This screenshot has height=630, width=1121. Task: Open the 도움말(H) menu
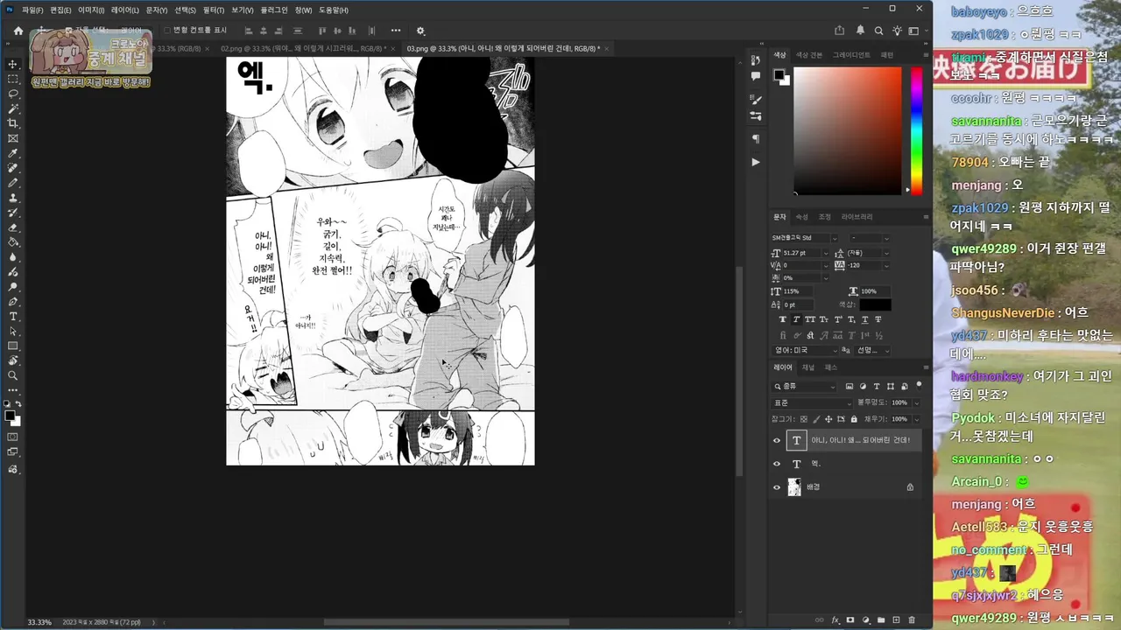333,10
